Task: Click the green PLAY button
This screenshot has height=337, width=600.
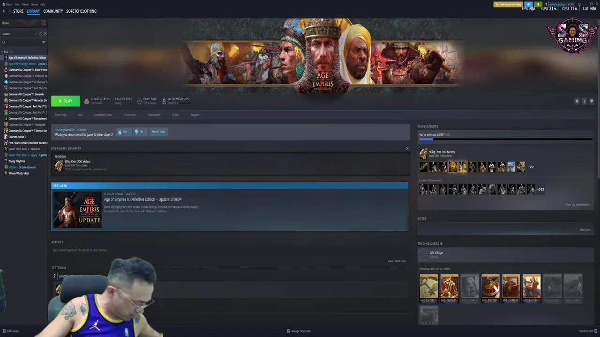Action: 66,101
